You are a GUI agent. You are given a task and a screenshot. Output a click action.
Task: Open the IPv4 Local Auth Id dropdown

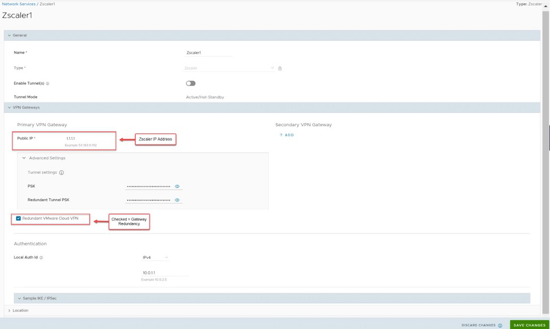156,258
